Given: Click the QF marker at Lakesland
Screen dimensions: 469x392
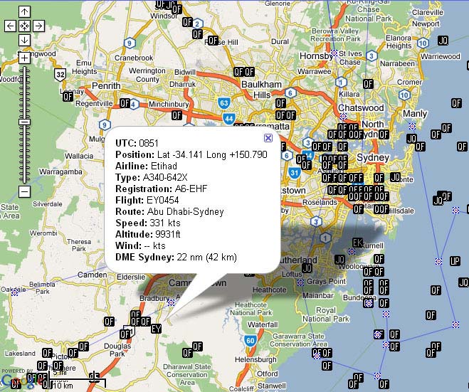Looking at the screenshot, I should 47,353.
